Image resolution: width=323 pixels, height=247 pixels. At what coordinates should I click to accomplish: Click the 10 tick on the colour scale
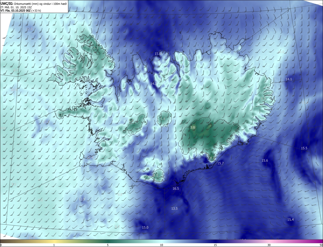tap(161, 245)
